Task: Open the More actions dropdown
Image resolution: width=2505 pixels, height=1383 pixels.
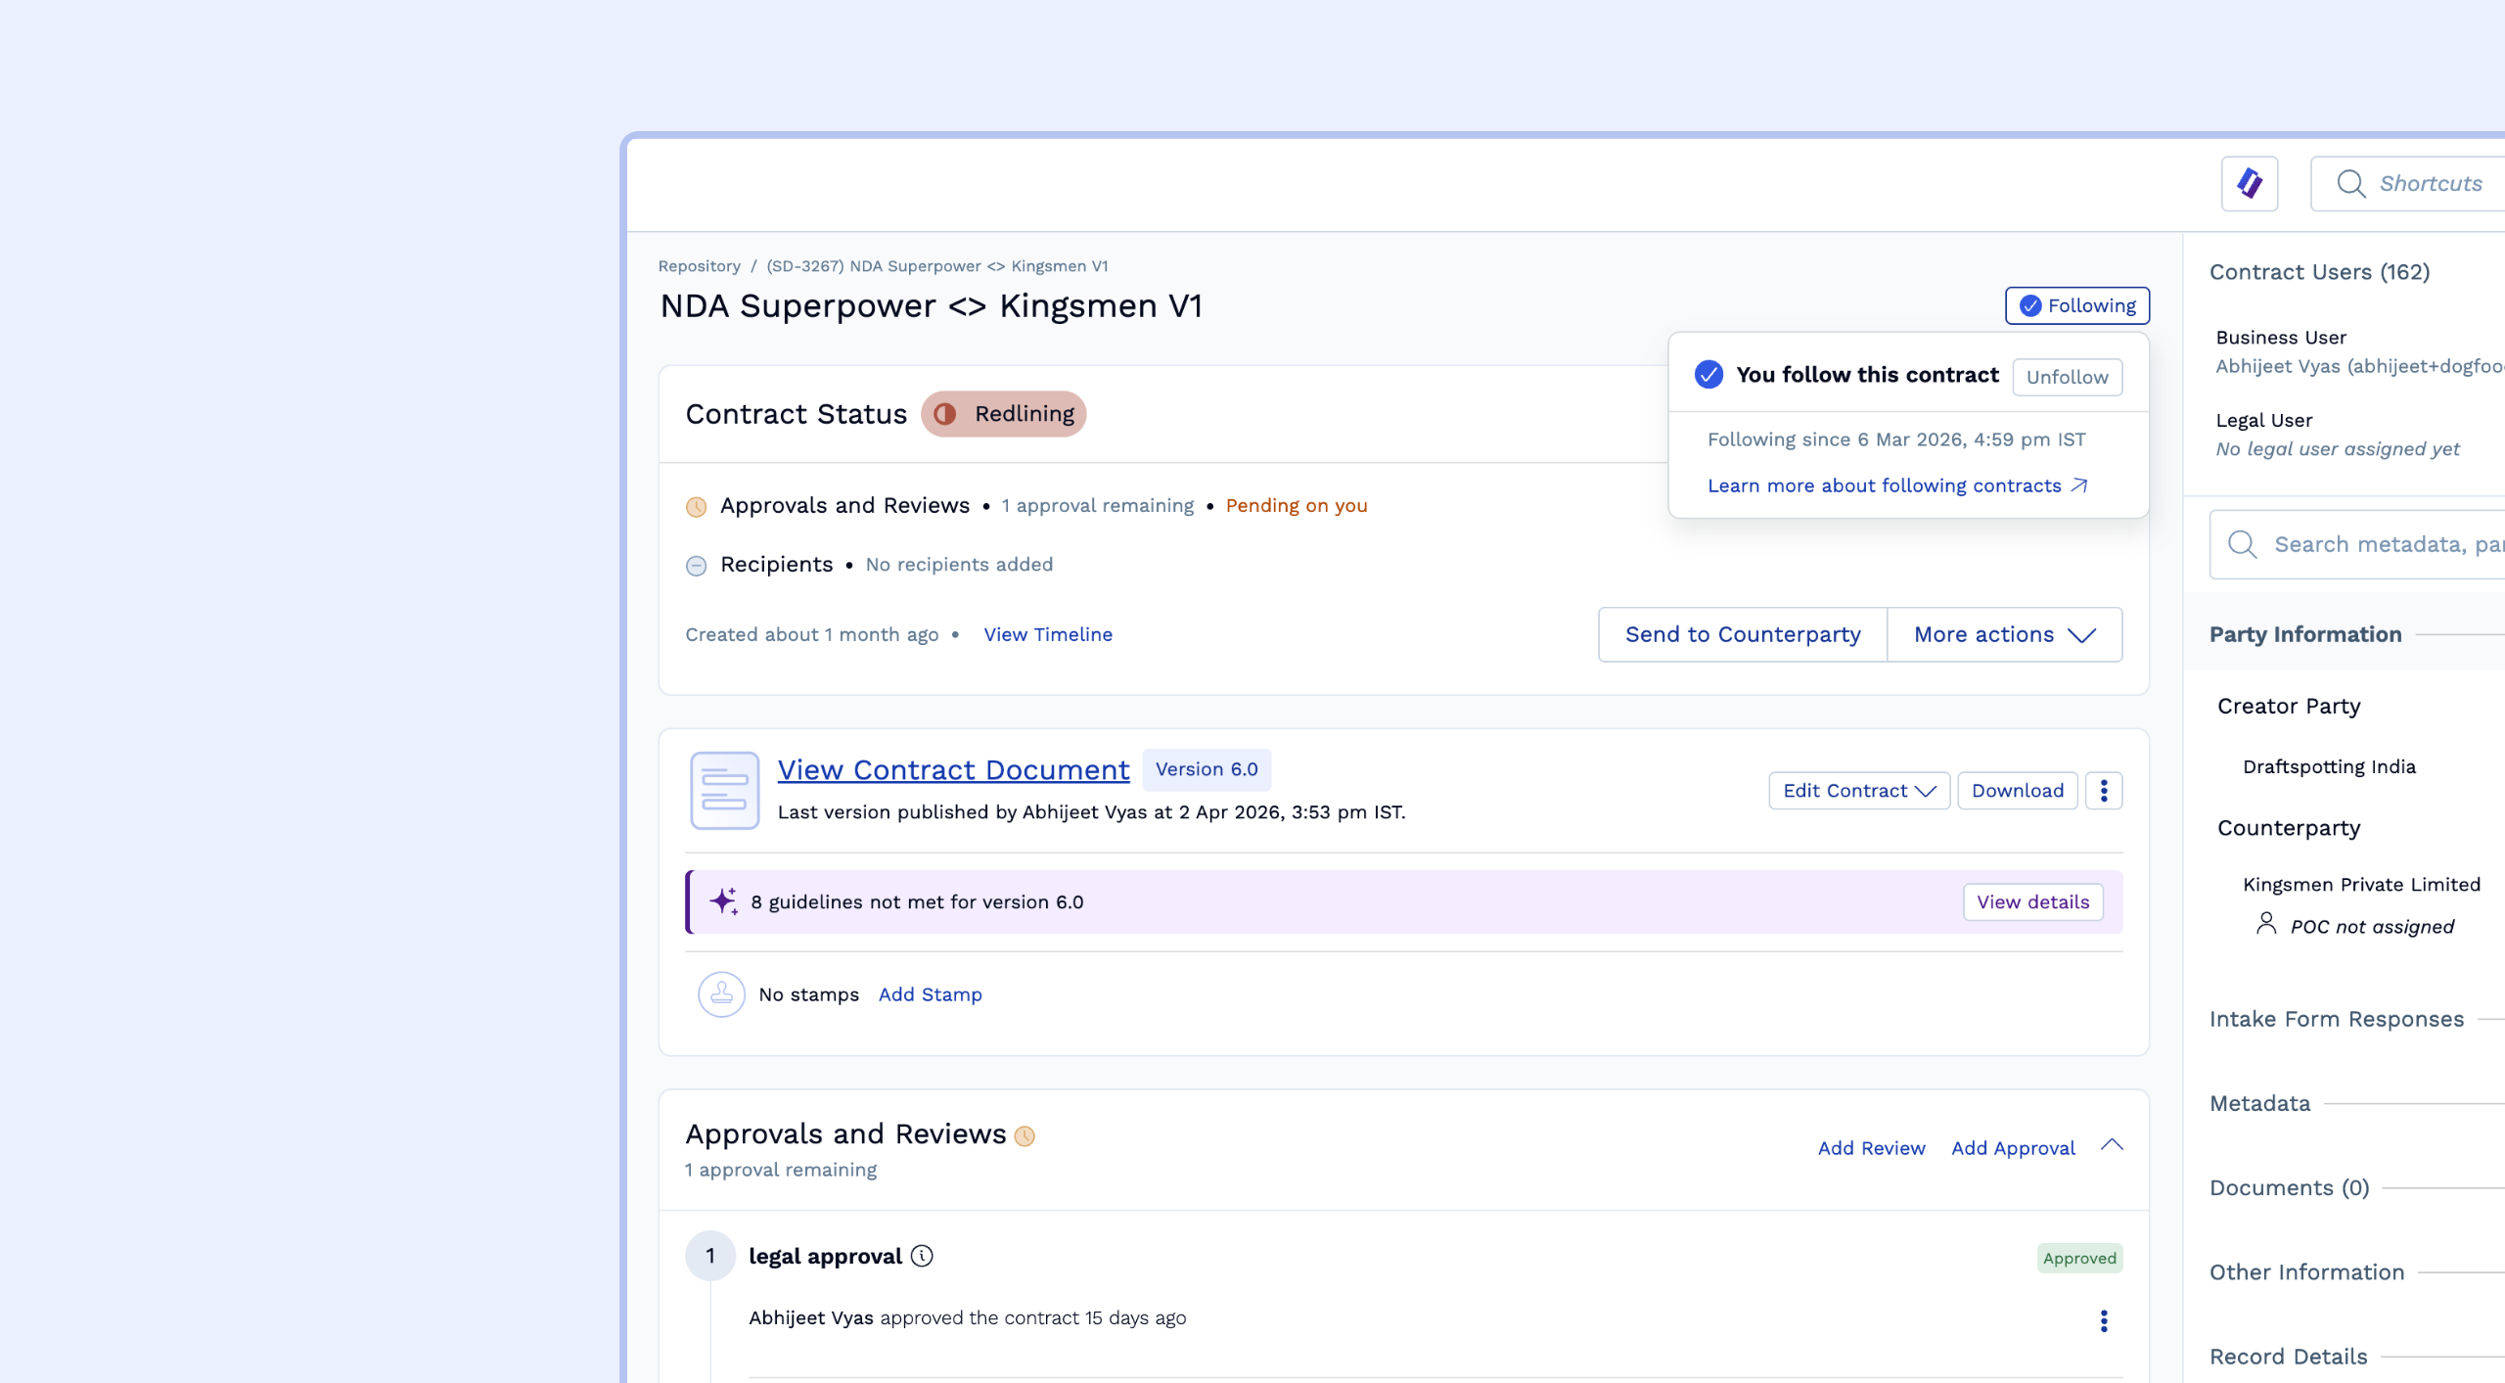Action: pos(2003,634)
